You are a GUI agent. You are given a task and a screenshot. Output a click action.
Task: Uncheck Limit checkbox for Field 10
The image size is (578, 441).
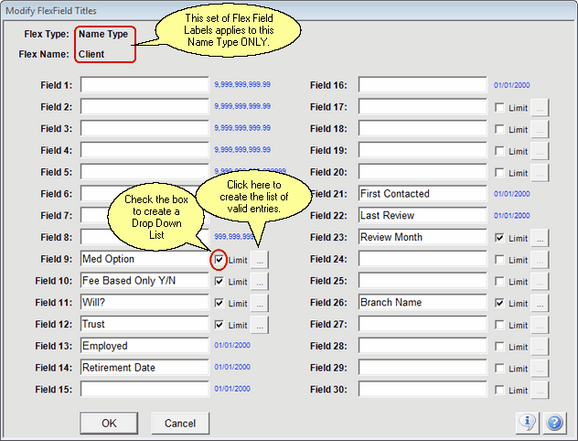[x=219, y=281]
